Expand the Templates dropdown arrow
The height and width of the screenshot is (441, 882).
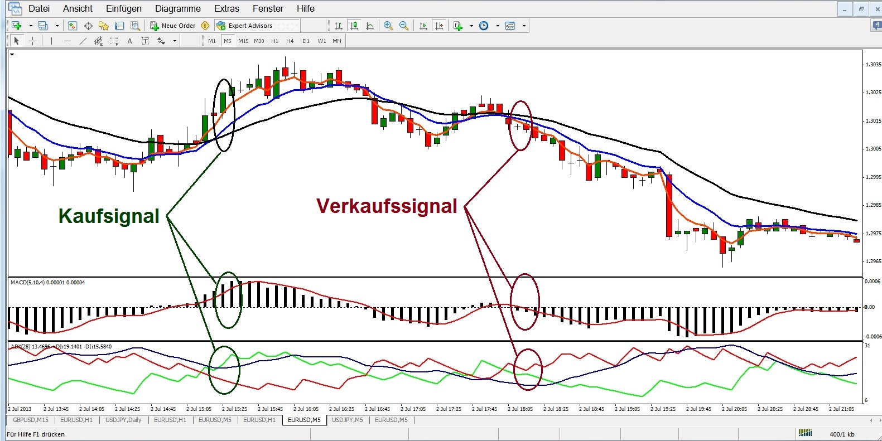coord(524,26)
